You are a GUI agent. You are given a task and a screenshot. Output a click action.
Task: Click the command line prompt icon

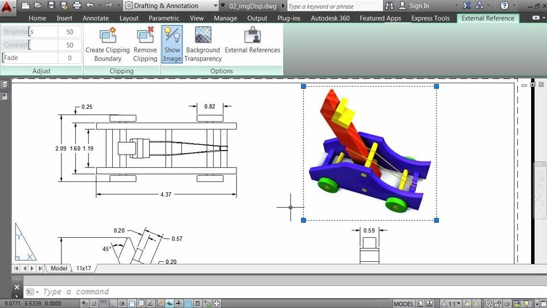(30, 292)
